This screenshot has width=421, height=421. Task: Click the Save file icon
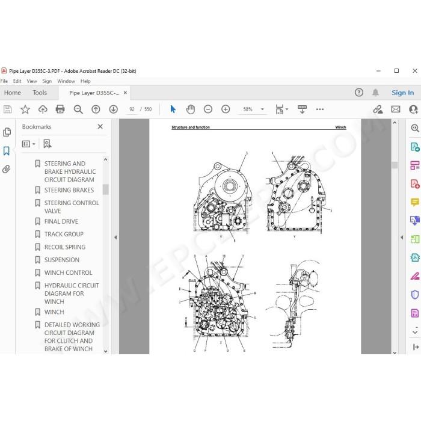7,109
